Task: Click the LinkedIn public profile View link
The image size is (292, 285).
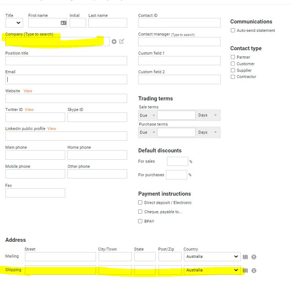Action: point(52,129)
